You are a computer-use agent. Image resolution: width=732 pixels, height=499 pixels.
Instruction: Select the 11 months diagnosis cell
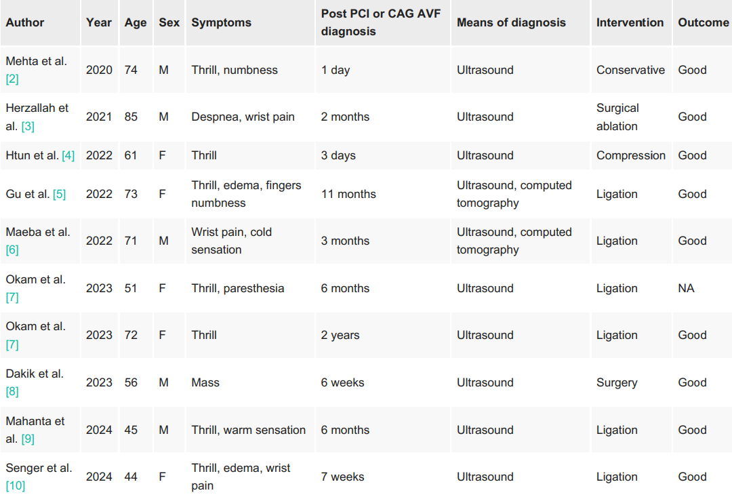coord(348,194)
